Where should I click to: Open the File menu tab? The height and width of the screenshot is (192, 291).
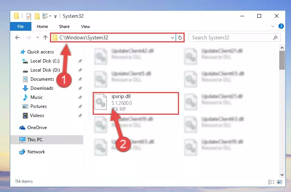tap(20, 27)
